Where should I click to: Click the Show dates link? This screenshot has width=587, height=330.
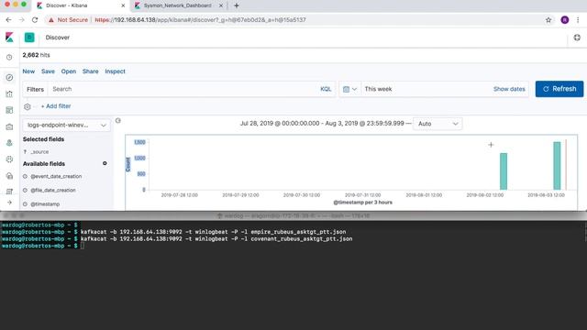tap(509, 89)
